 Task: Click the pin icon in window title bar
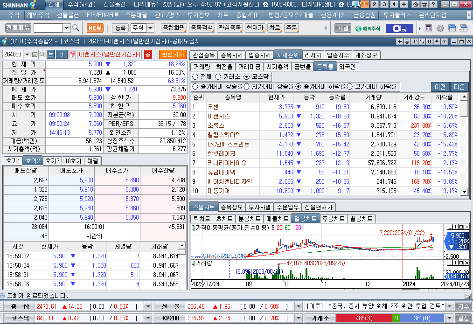click(437, 41)
